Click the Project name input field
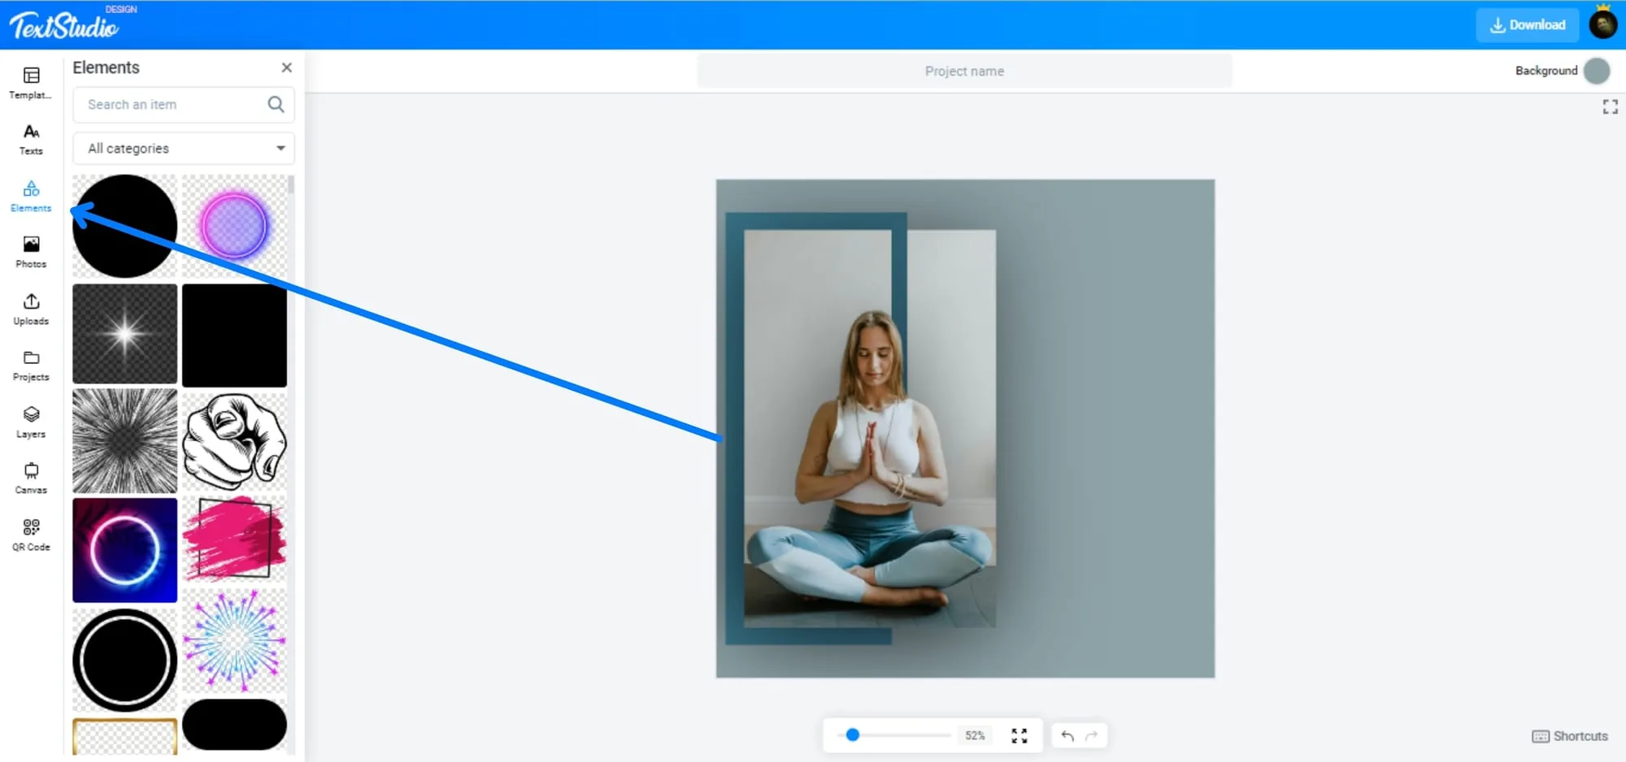The image size is (1626, 762). [964, 71]
